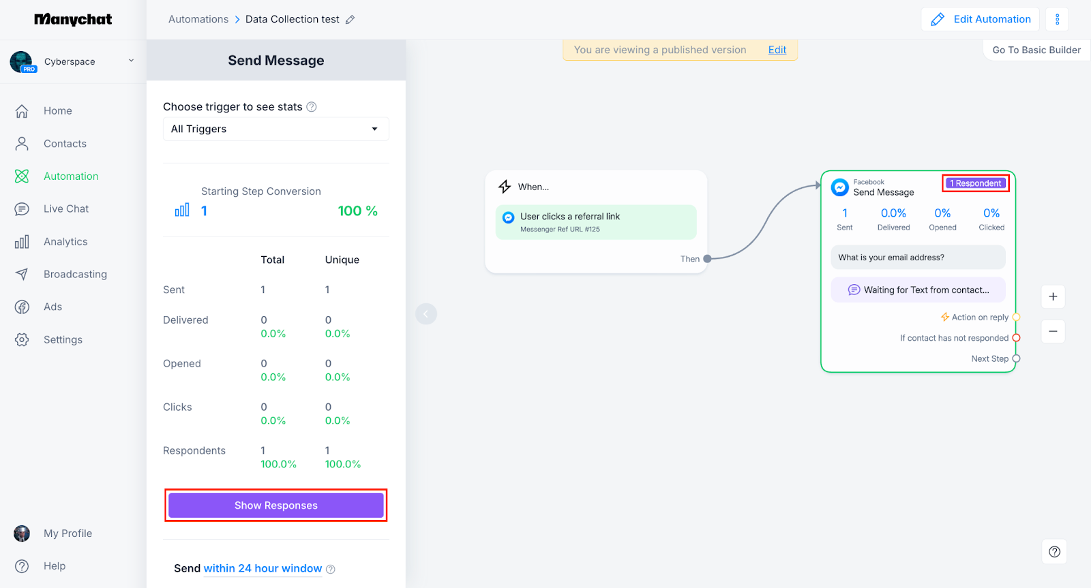The height and width of the screenshot is (588, 1091).
Task: Open the three-dot options menu
Action: (x=1057, y=19)
